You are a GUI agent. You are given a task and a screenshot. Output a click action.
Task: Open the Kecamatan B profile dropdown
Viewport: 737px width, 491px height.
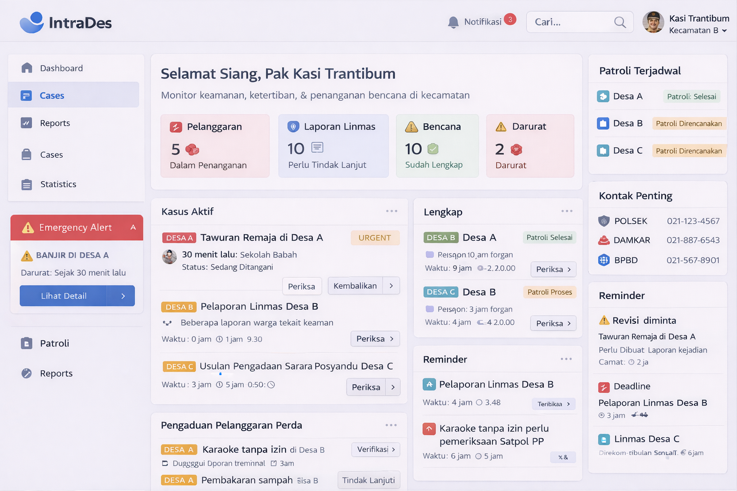(x=724, y=31)
